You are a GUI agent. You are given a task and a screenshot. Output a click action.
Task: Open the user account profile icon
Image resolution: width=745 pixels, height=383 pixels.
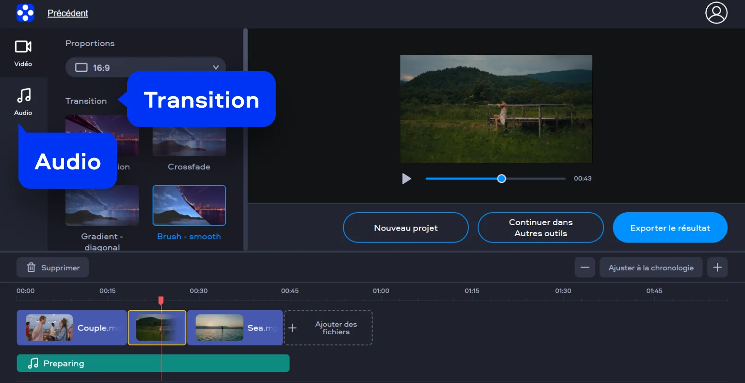point(716,13)
